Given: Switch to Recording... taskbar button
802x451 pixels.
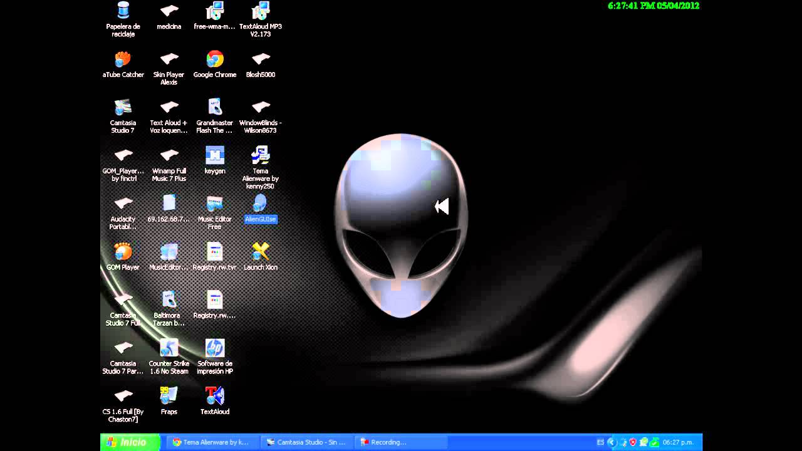Looking at the screenshot, I should click(x=401, y=442).
